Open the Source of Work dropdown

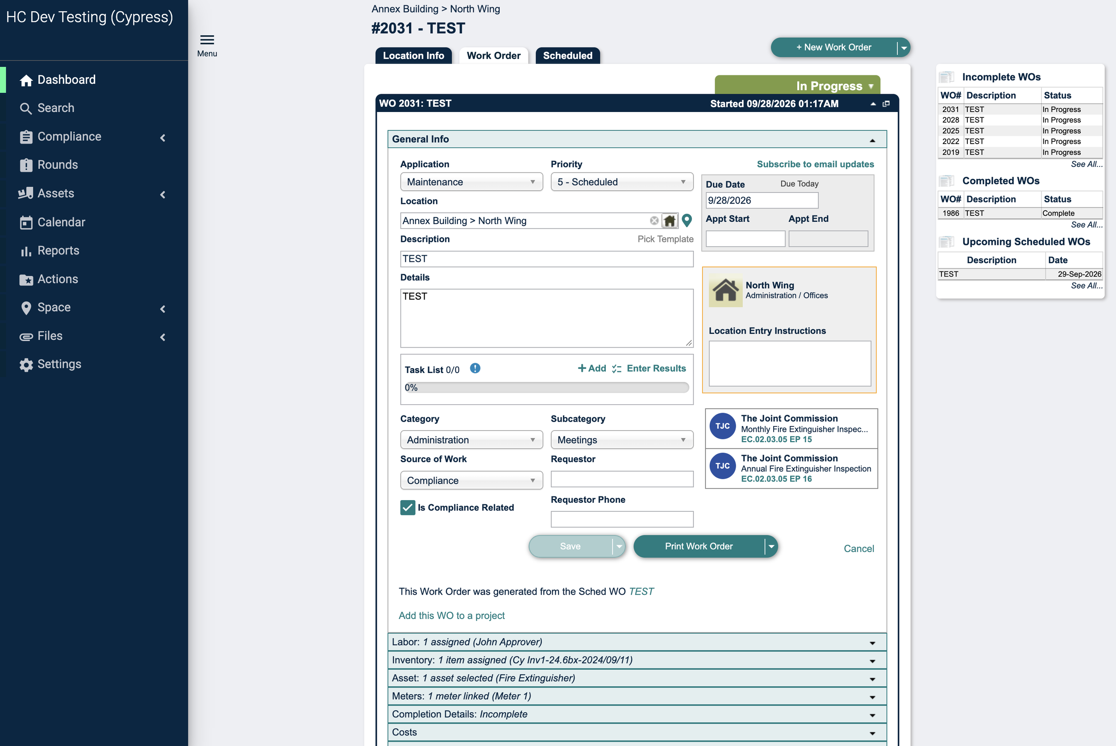471,481
